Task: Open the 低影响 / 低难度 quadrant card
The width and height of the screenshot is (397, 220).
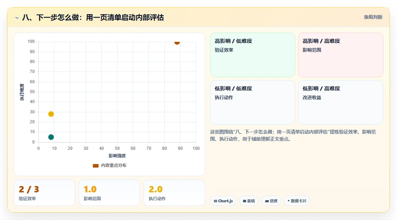Action: [x=253, y=102]
